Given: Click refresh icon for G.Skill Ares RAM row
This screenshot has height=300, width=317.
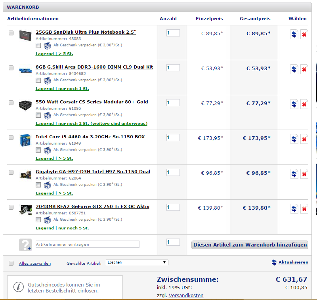Looking at the screenshot, I should point(294,69).
